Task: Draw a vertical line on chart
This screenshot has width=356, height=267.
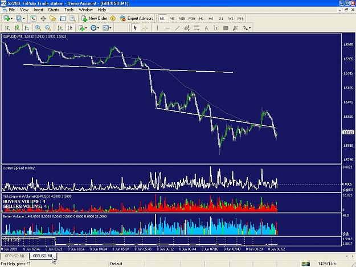Action: pos(157,28)
